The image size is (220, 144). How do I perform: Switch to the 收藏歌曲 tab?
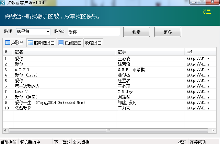point(93,43)
